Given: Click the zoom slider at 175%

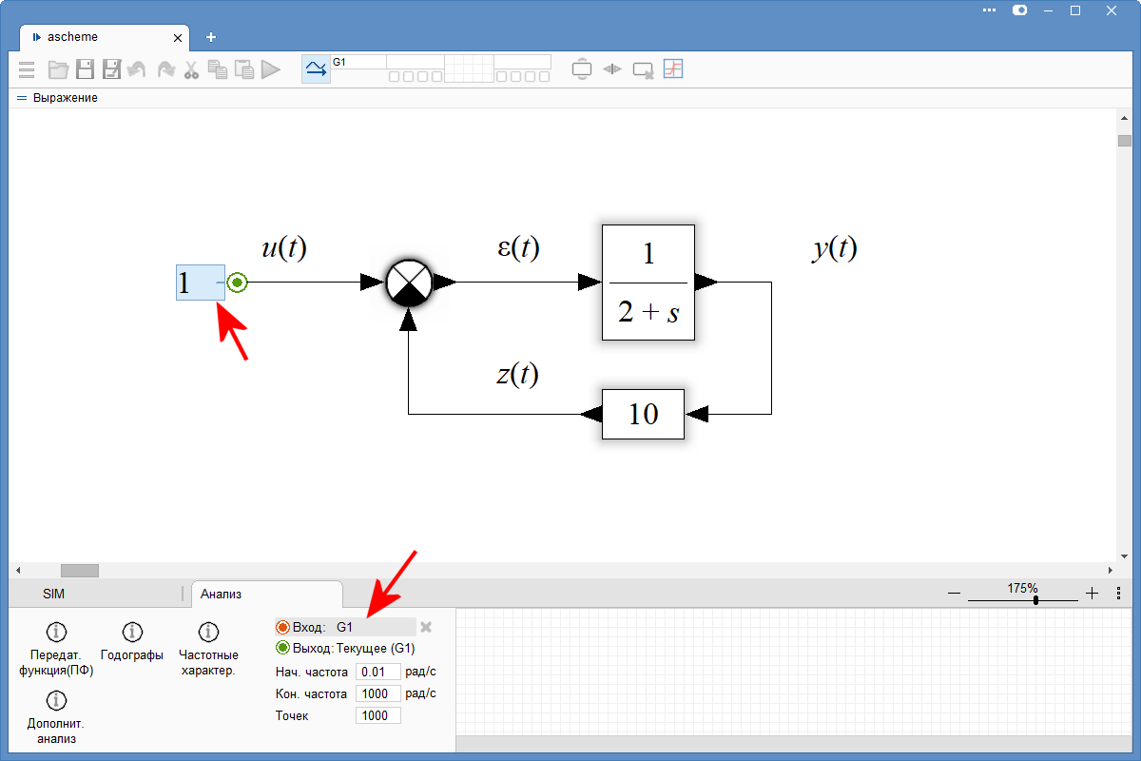Looking at the screenshot, I should tap(1035, 600).
